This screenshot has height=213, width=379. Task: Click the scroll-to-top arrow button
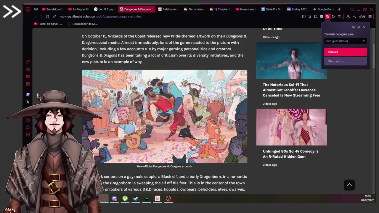click(x=349, y=185)
